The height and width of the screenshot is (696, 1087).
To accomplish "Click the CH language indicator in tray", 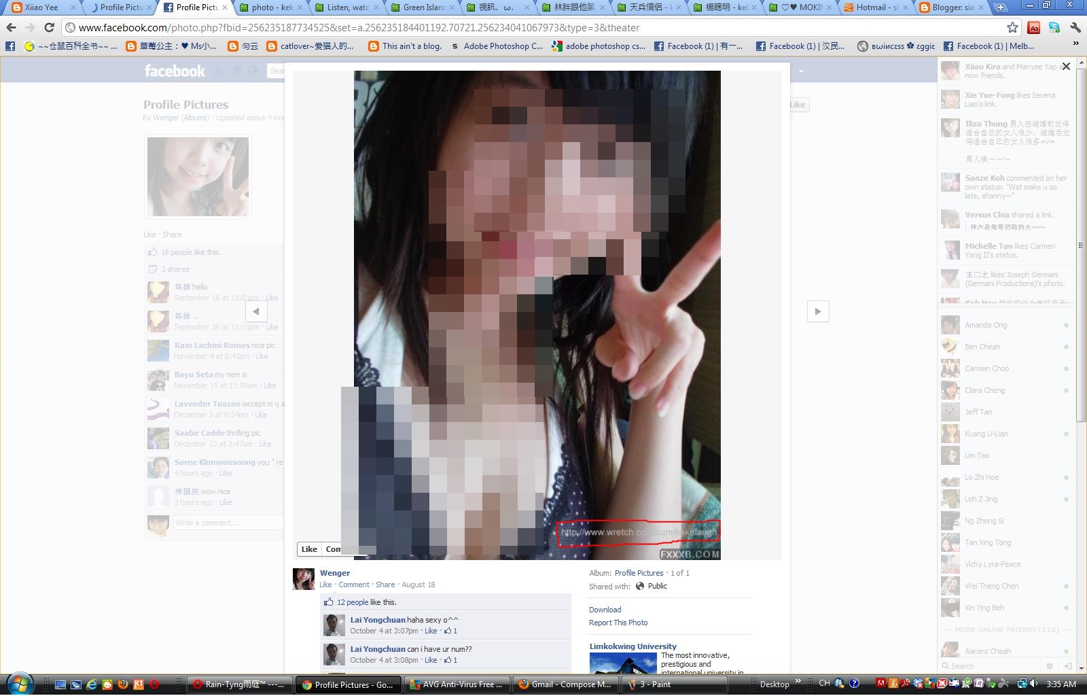I will pos(824,684).
